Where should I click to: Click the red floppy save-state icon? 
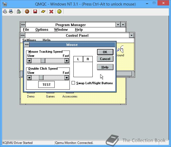coord(35,11)
